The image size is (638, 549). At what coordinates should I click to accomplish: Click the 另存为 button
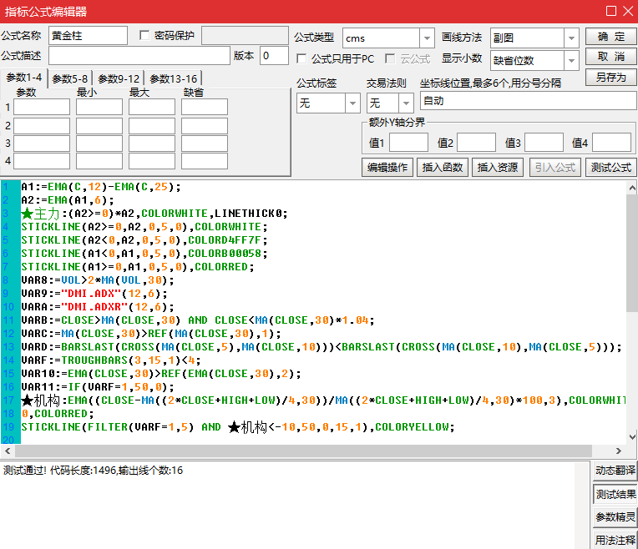[610, 77]
